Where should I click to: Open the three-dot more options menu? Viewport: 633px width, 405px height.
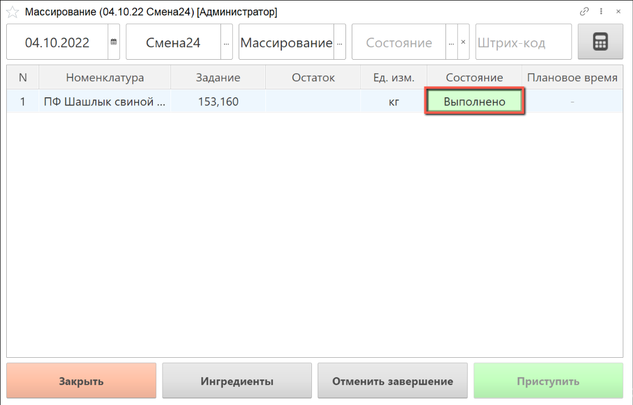point(601,11)
